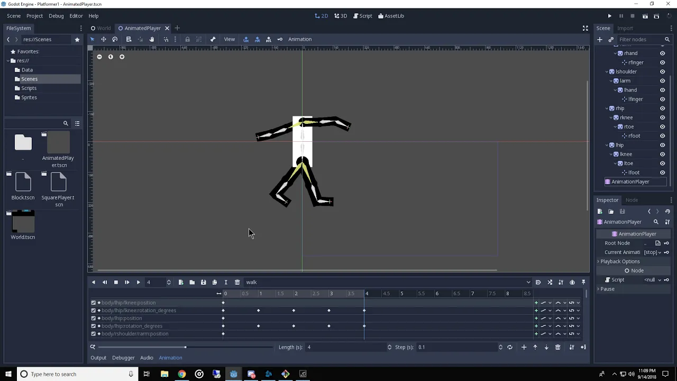
Task: Zoom in with the viewport plus button
Action: (x=122, y=57)
